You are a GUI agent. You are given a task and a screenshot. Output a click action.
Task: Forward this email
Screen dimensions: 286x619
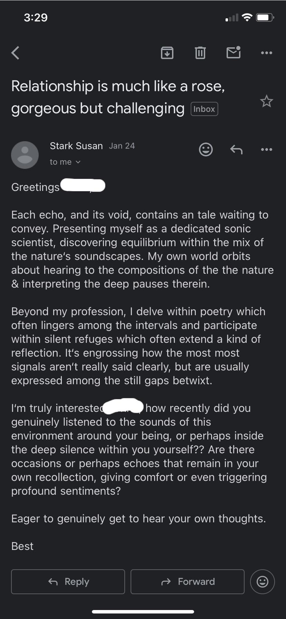point(187,581)
